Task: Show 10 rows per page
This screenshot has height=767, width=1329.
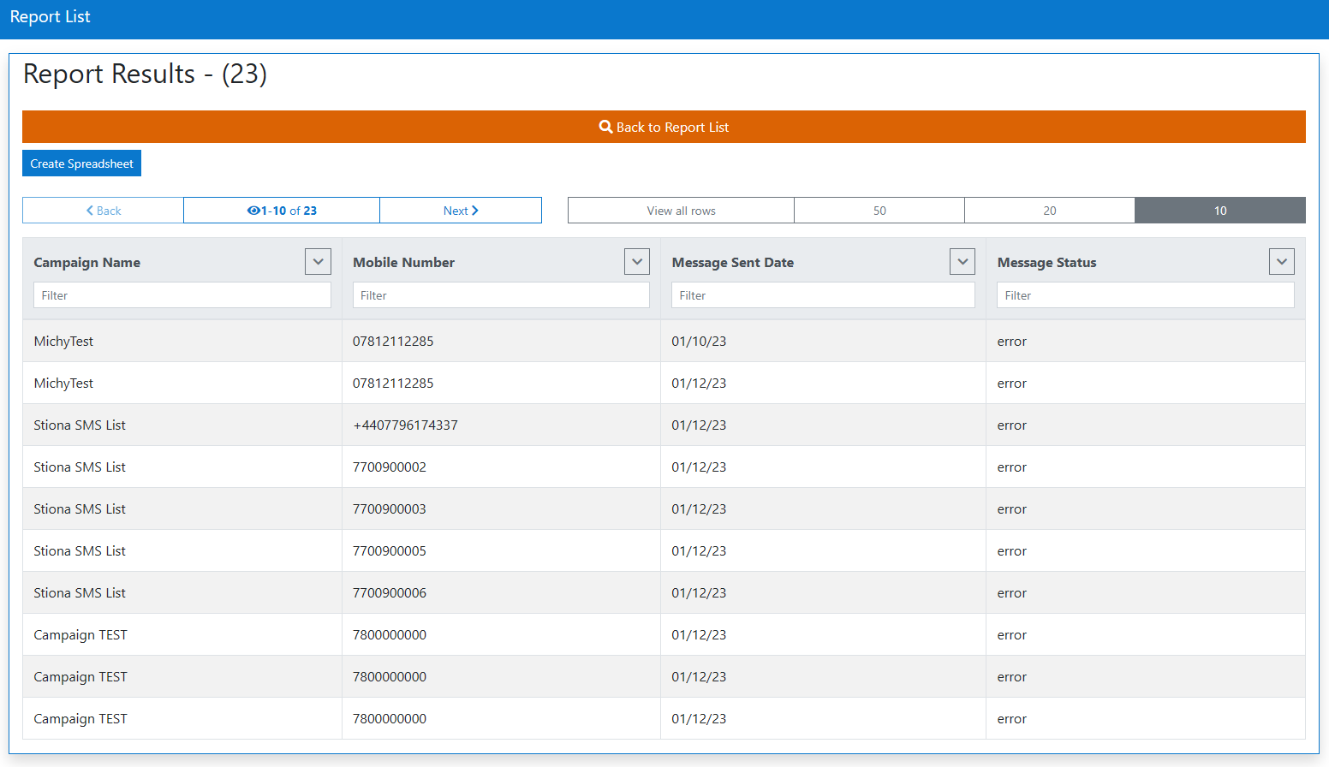Action: tap(1220, 211)
